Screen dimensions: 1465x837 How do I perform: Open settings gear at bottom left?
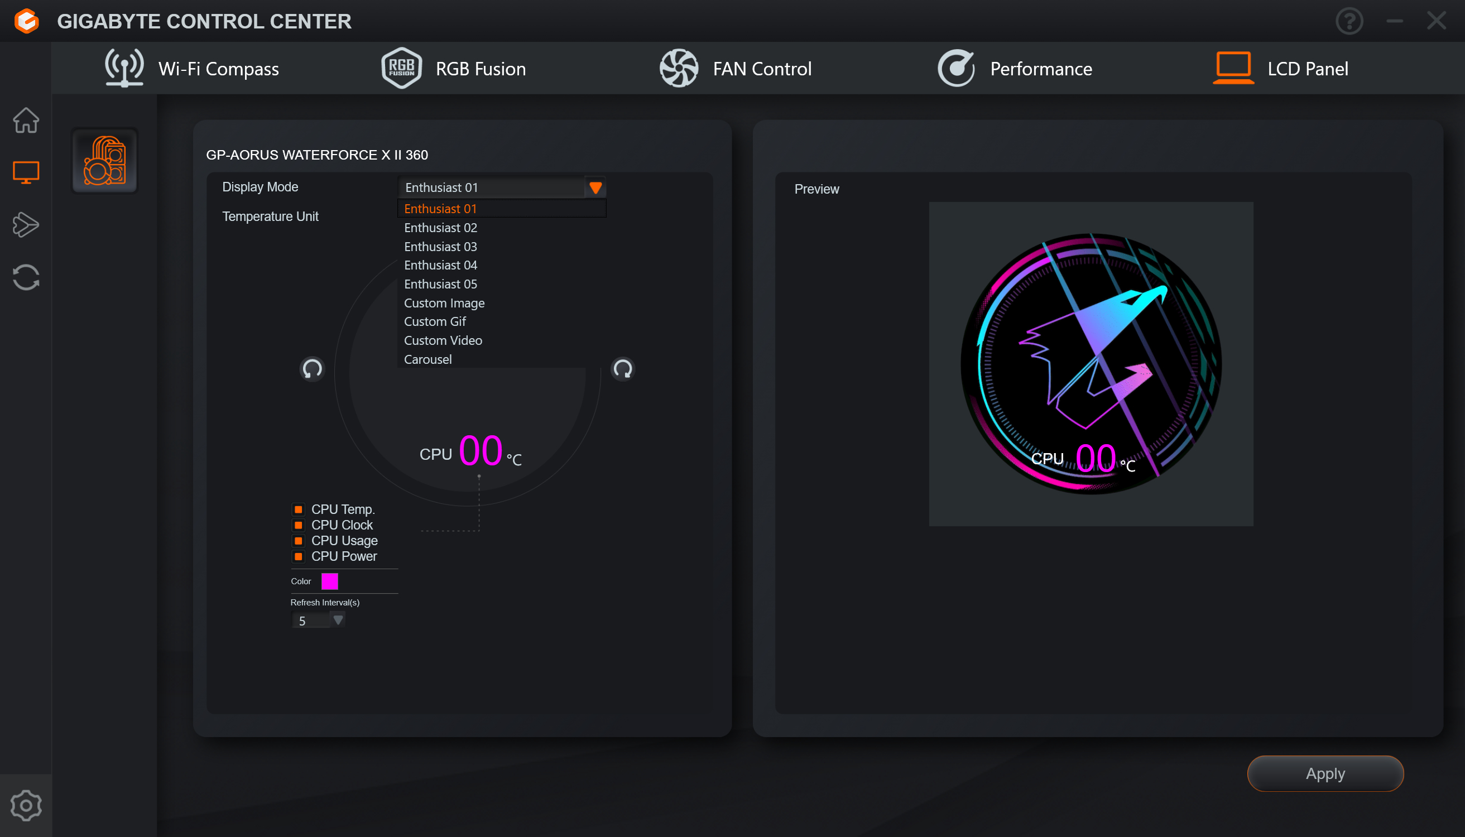coord(26,805)
